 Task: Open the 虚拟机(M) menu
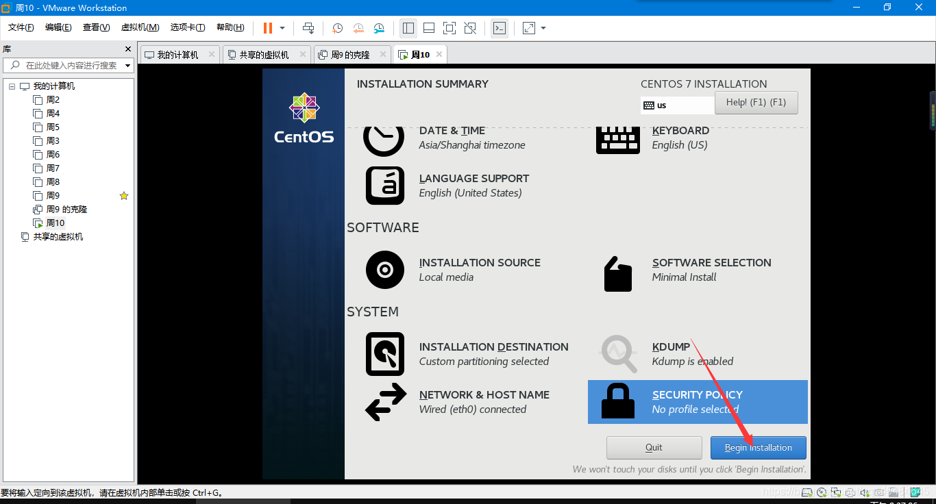click(x=140, y=27)
